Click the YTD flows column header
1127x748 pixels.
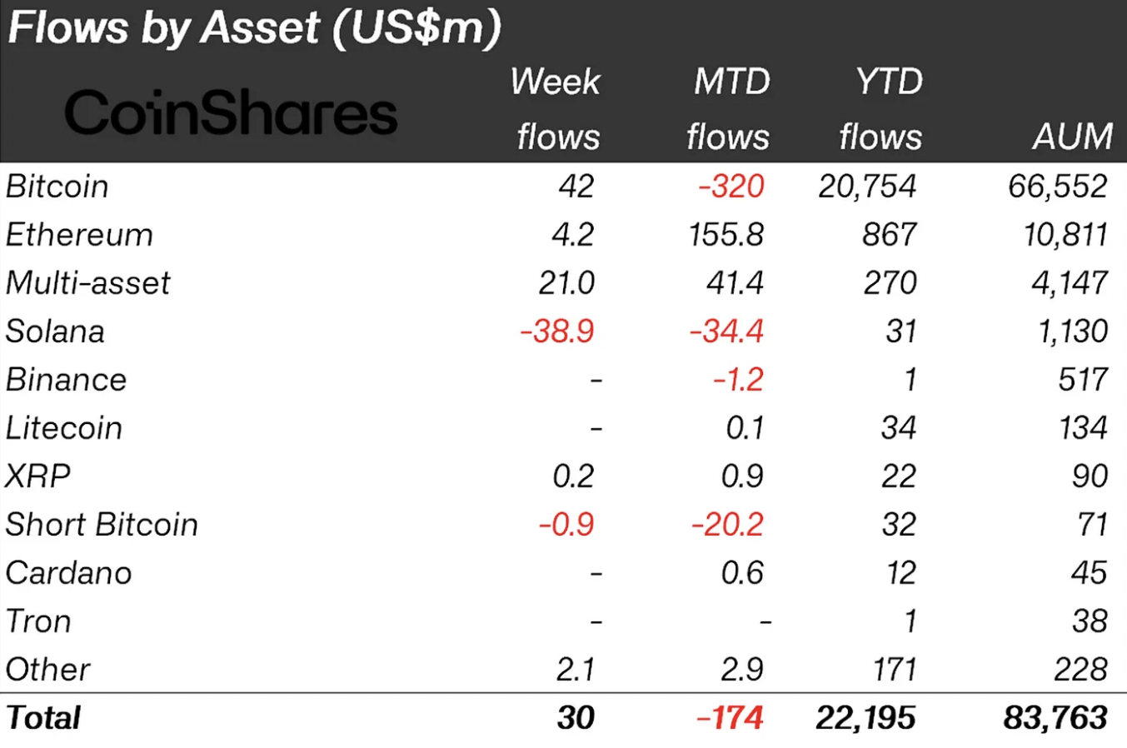tap(881, 109)
